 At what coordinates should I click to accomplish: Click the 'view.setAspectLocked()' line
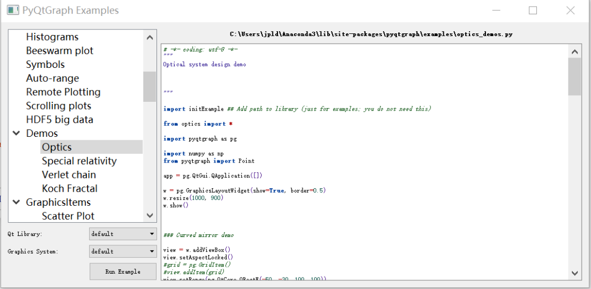pos(198,257)
